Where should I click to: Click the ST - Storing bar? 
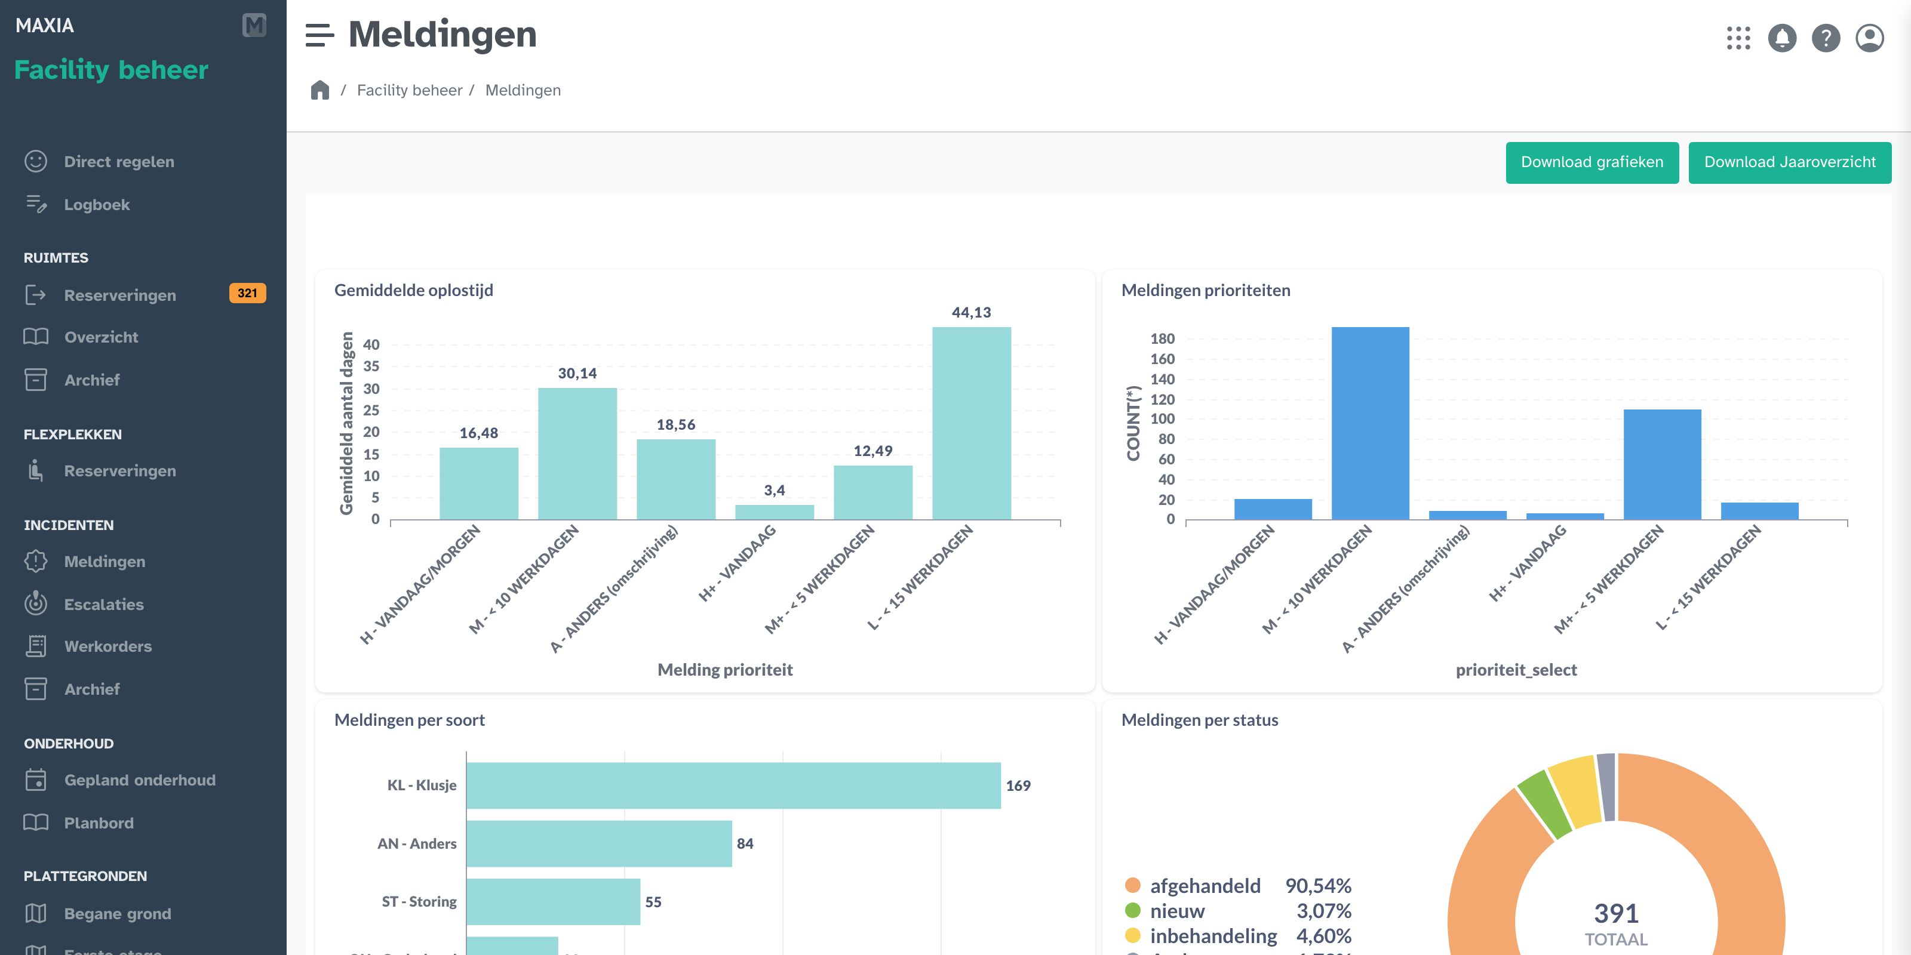coord(554,902)
